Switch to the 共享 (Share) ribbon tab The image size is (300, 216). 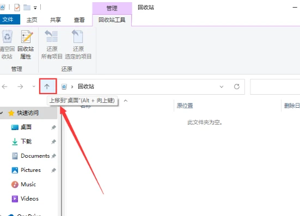(x=56, y=20)
